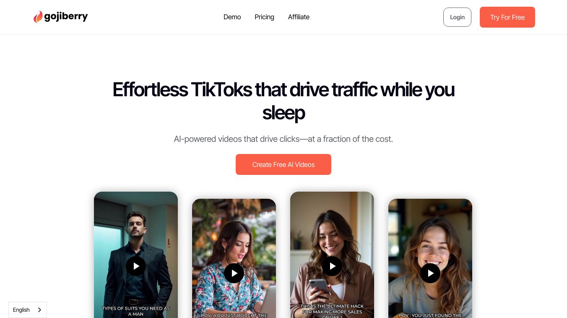Viewport: 567px width, 318px height.
Task: Click the 'Effortless TikToks' headline text
Action: (283, 101)
